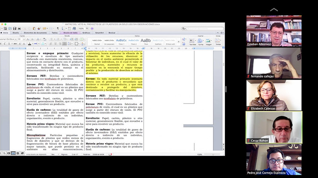Select the Esteban Albornoz video thumbnail
The height and width of the screenshot is (178, 318).
274,31
